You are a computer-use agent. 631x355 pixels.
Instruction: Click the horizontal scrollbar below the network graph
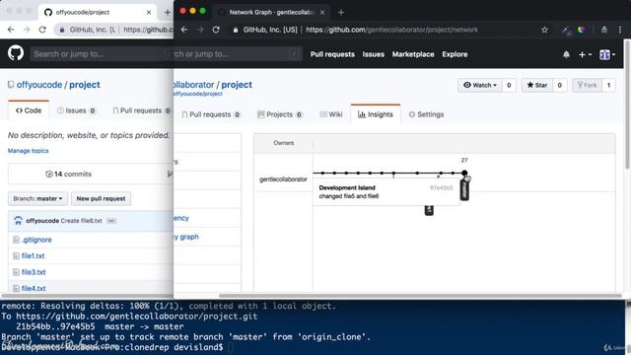click(421, 296)
